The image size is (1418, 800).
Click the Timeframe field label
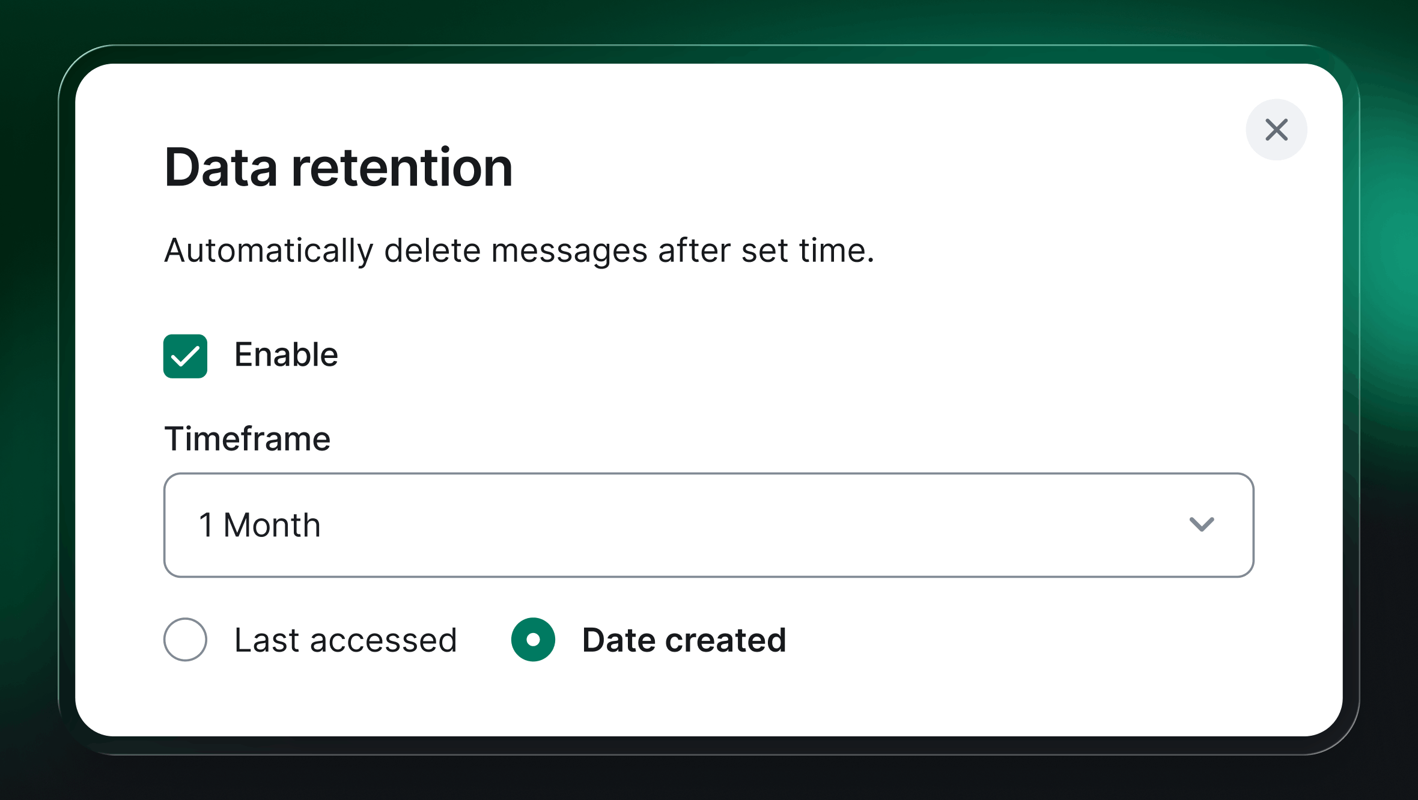(x=246, y=438)
